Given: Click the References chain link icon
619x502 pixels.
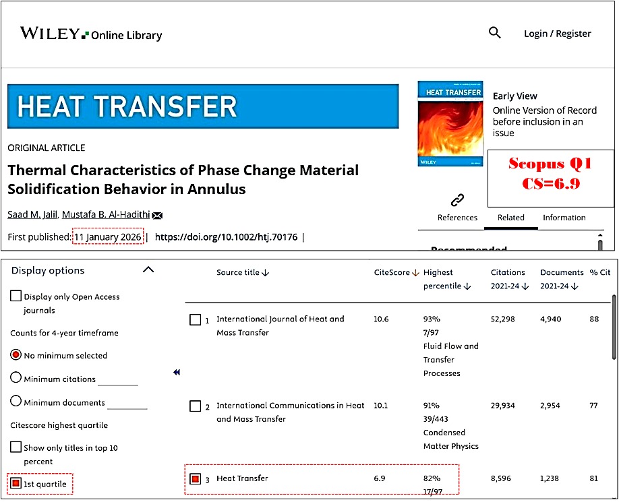Looking at the screenshot, I should (457, 200).
